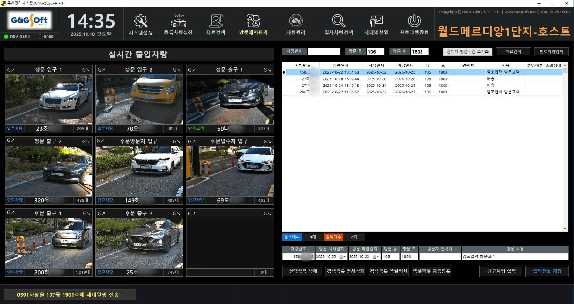Click the green DB연결상태 status indicator
This screenshot has height=304, width=574.
coord(6,37)
